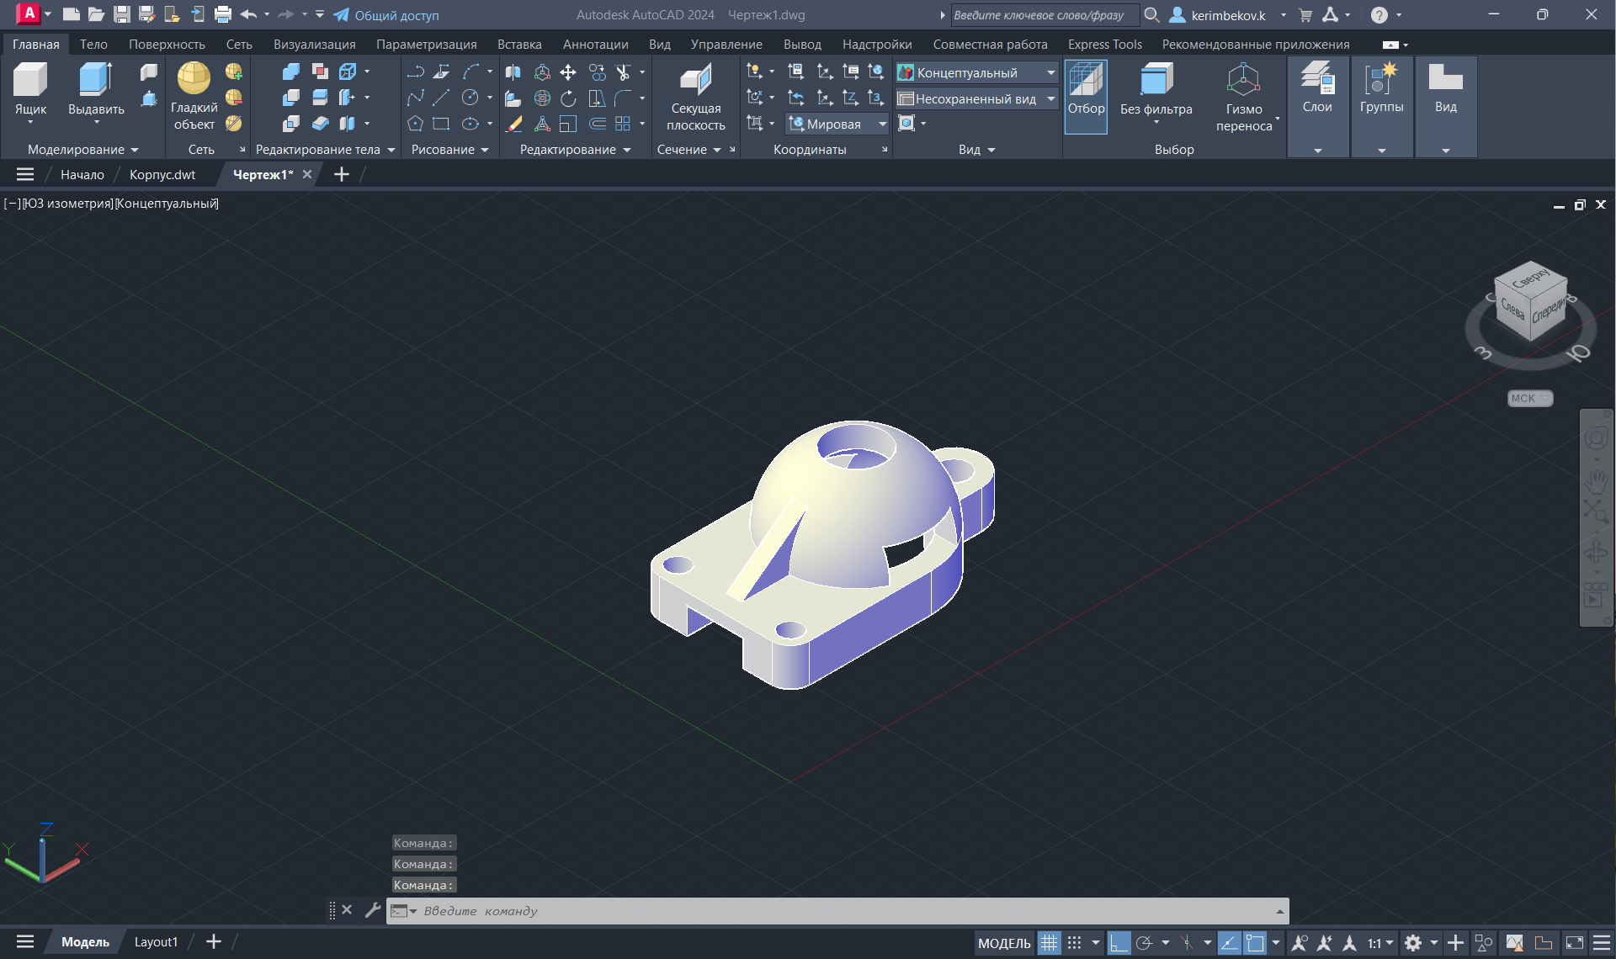Click the Сверху face of ViewCube
1616x959 pixels.
point(1530,278)
